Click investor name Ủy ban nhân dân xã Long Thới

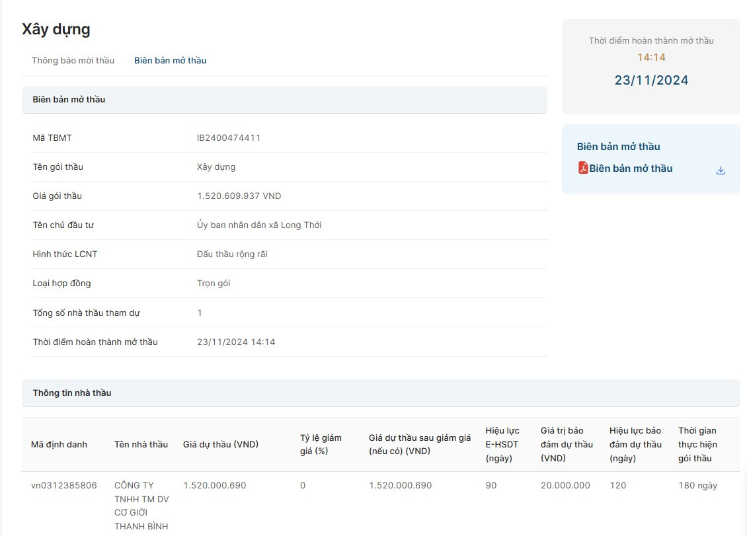coord(259,225)
